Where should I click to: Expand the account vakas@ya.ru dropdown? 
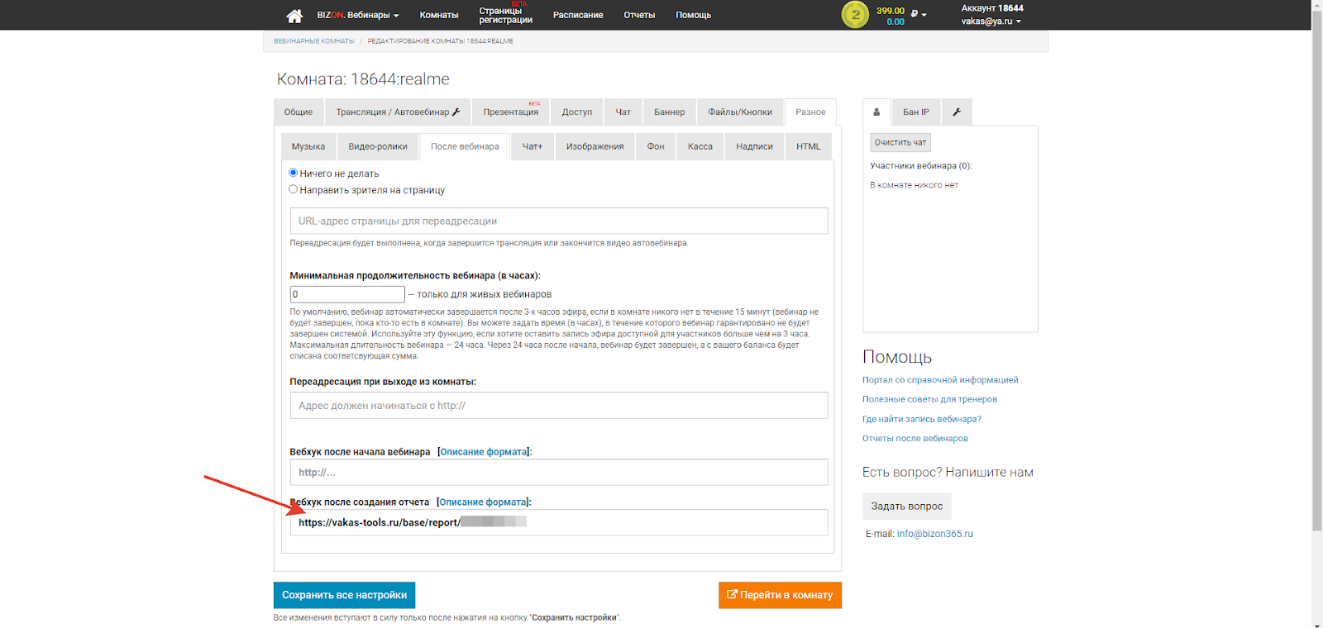991,21
